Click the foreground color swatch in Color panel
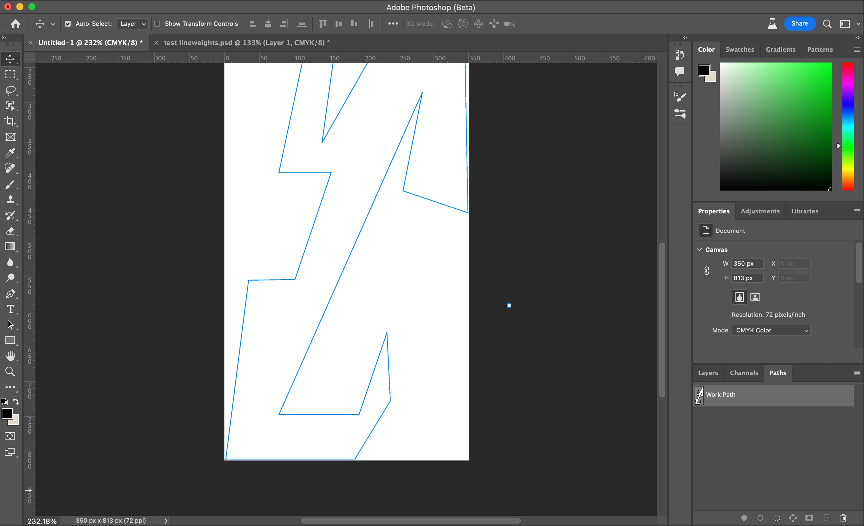Viewport: 864px width, 526px height. pyautogui.click(x=704, y=70)
